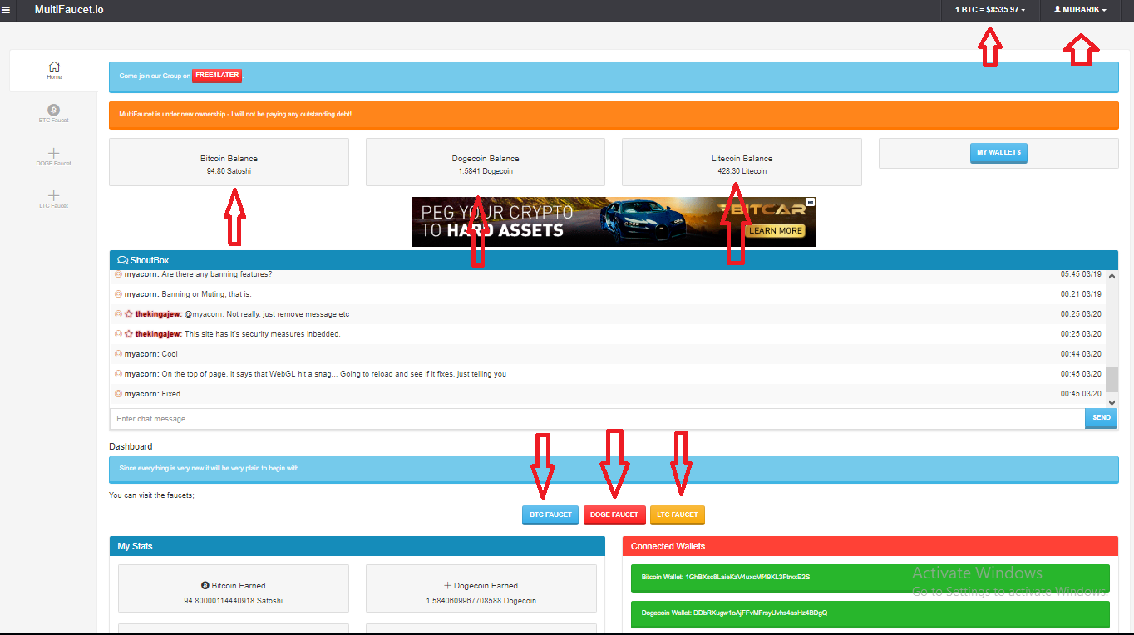Click the new ownership orange notice

click(614, 115)
